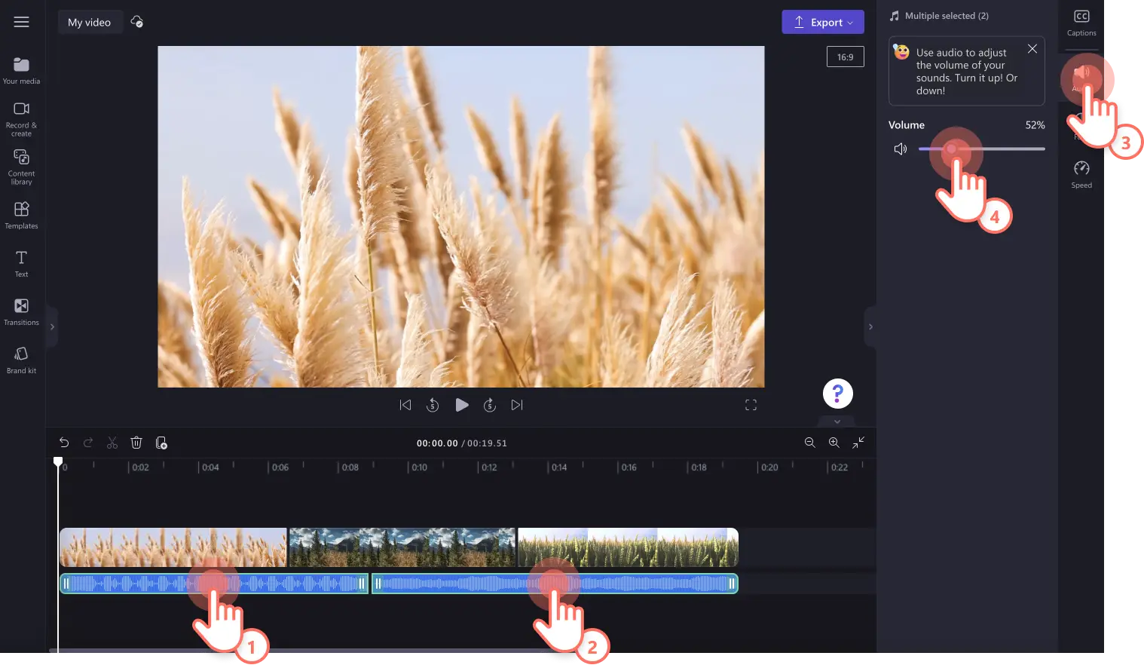Open the hamburger main menu
1144x665 pixels.
21,22
